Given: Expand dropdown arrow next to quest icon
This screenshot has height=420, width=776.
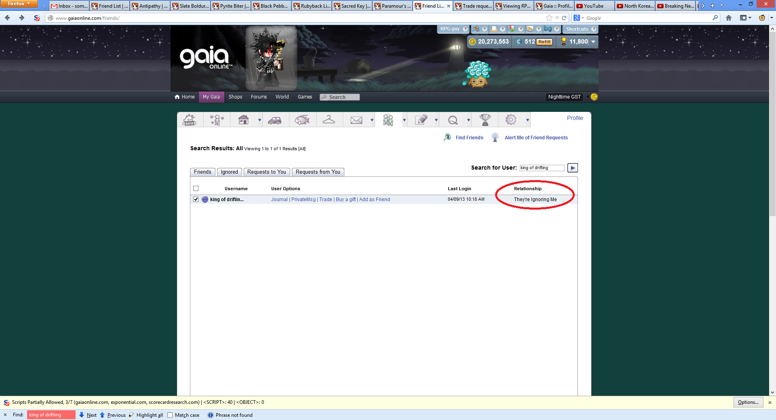Looking at the screenshot, I should (468, 120).
